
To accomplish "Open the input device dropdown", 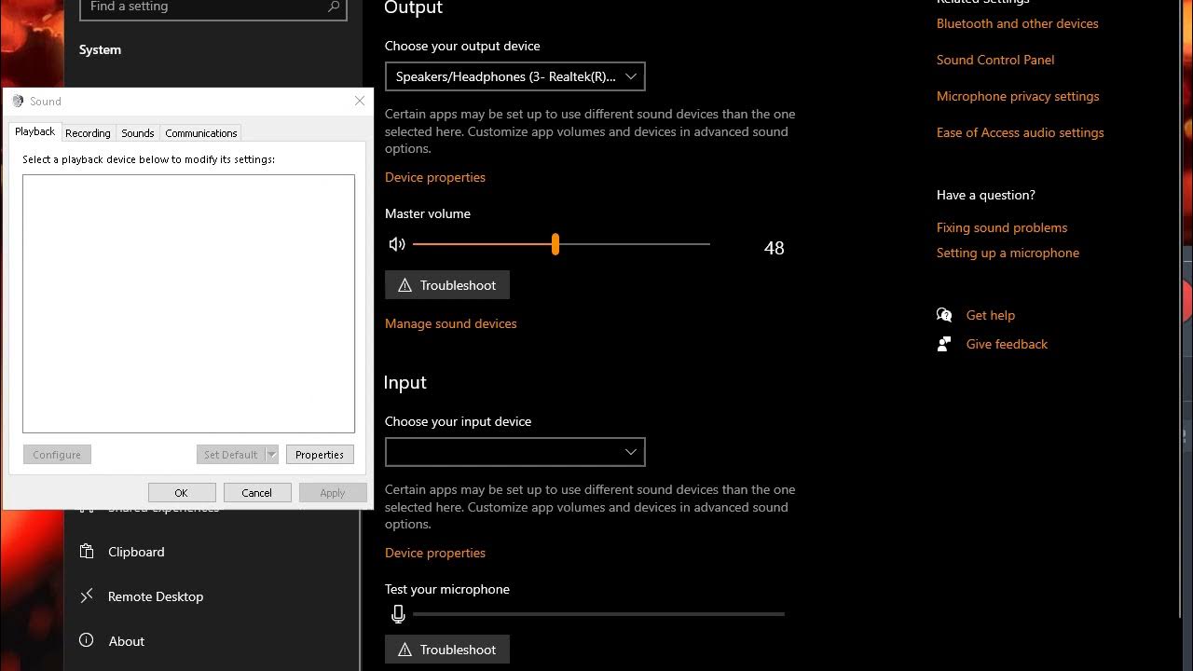I will coord(514,452).
